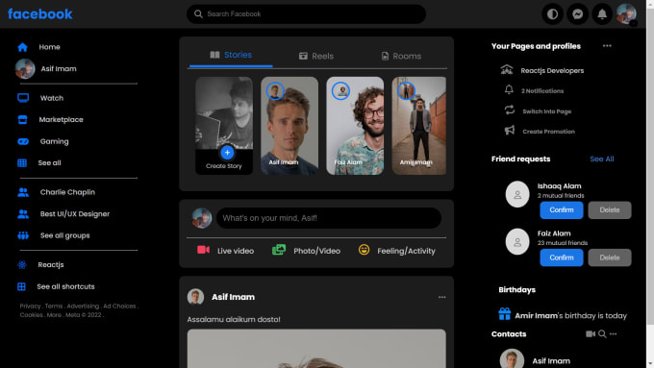The width and height of the screenshot is (654, 368).
Task: Click the Photo/Video icon
Action: [x=279, y=250]
